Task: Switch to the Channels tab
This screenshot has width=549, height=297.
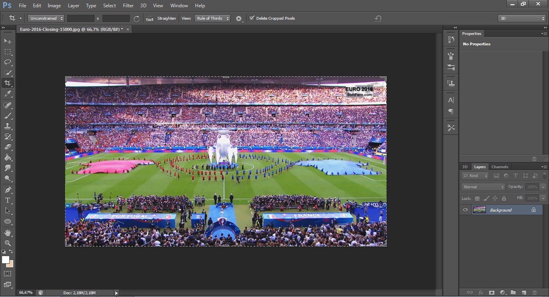Action: [x=500, y=167]
